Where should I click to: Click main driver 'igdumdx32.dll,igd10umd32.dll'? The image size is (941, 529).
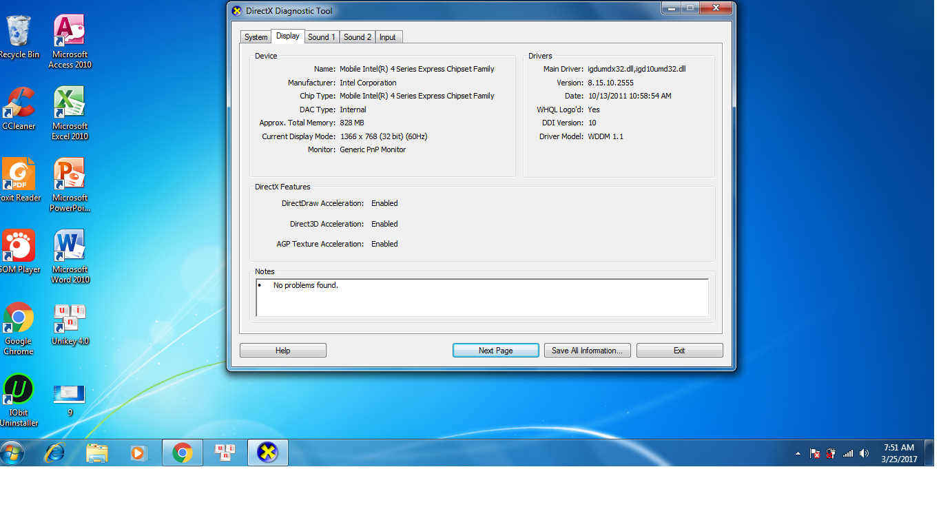(637, 69)
